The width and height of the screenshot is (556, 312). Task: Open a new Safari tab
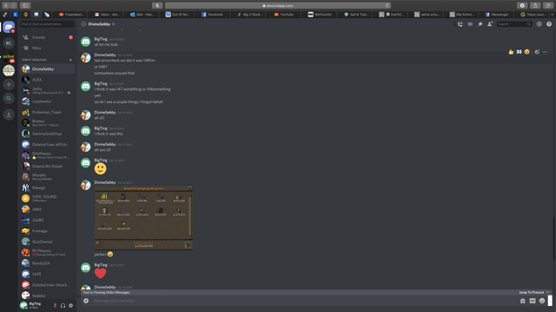pyautogui.click(x=553, y=15)
